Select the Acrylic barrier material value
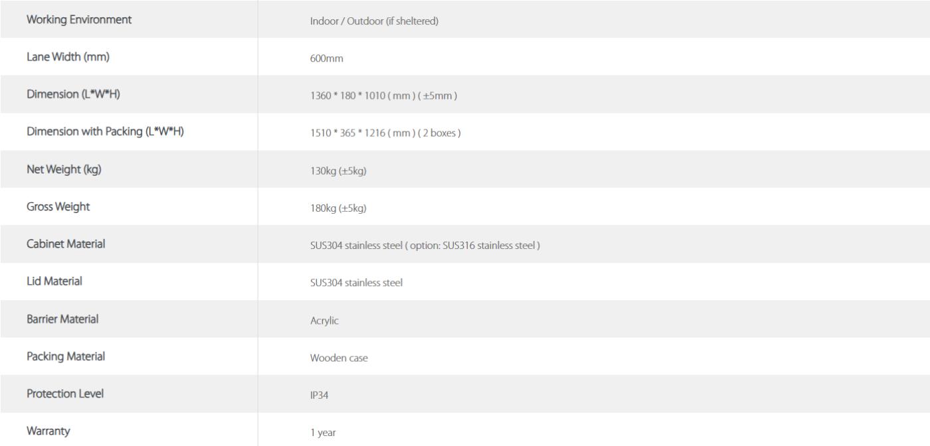The image size is (930, 446). click(x=324, y=321)
